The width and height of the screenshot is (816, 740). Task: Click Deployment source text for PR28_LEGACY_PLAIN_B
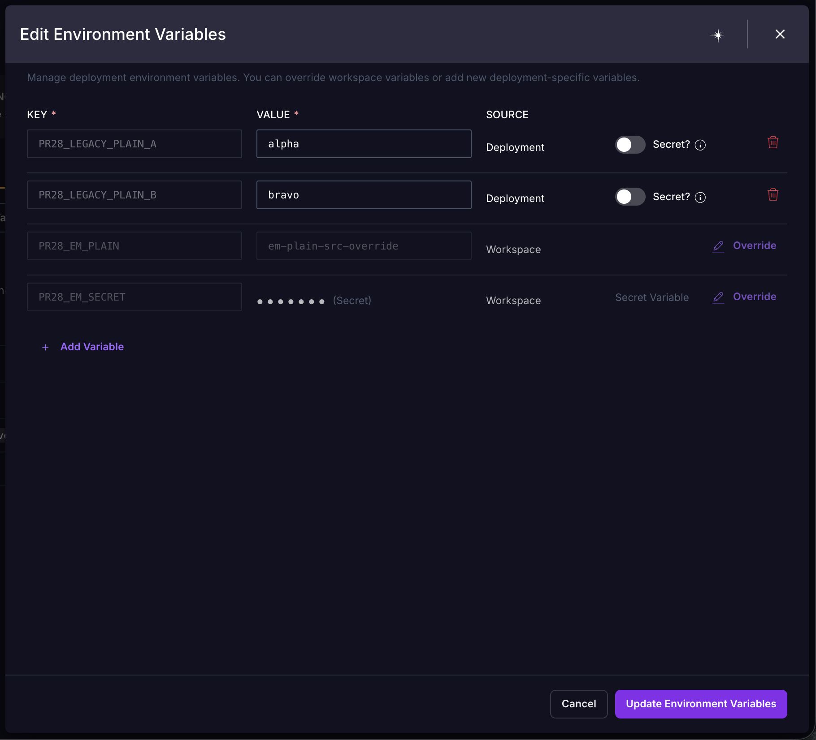(x=515, y=198)
